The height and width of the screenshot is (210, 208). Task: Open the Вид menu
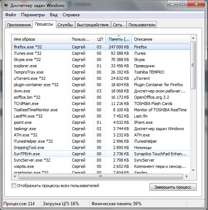[54, 15]
